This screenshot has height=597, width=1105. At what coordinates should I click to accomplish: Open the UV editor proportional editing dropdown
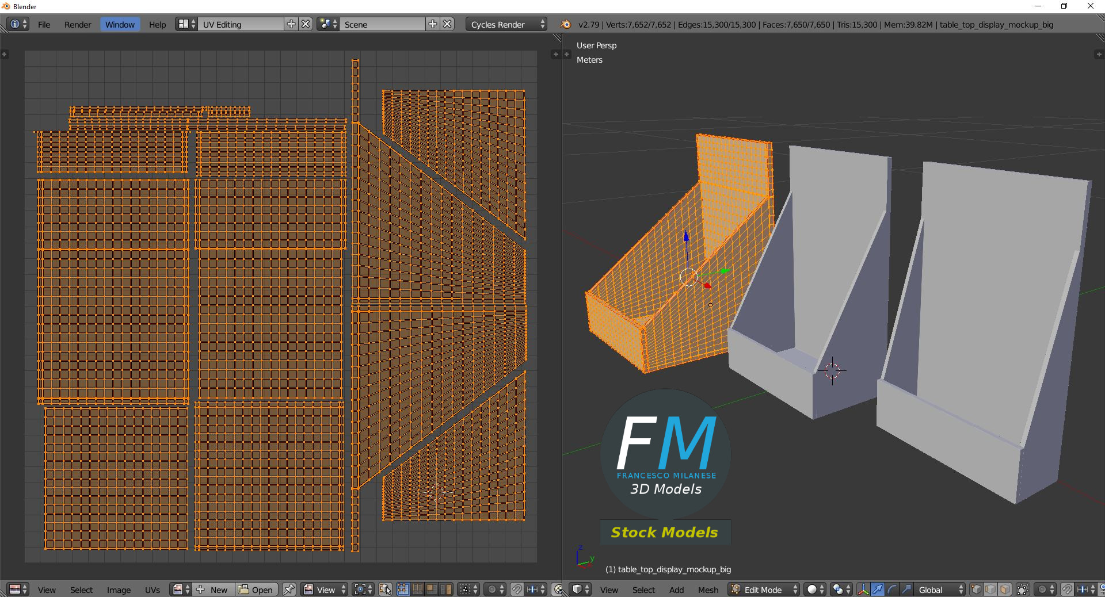pos(495,590)
